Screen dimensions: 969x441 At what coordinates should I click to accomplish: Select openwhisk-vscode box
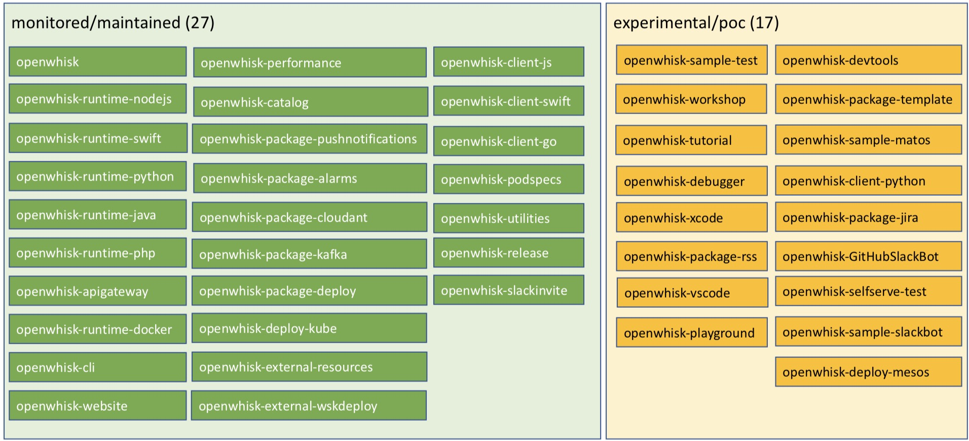coord(692,292)
